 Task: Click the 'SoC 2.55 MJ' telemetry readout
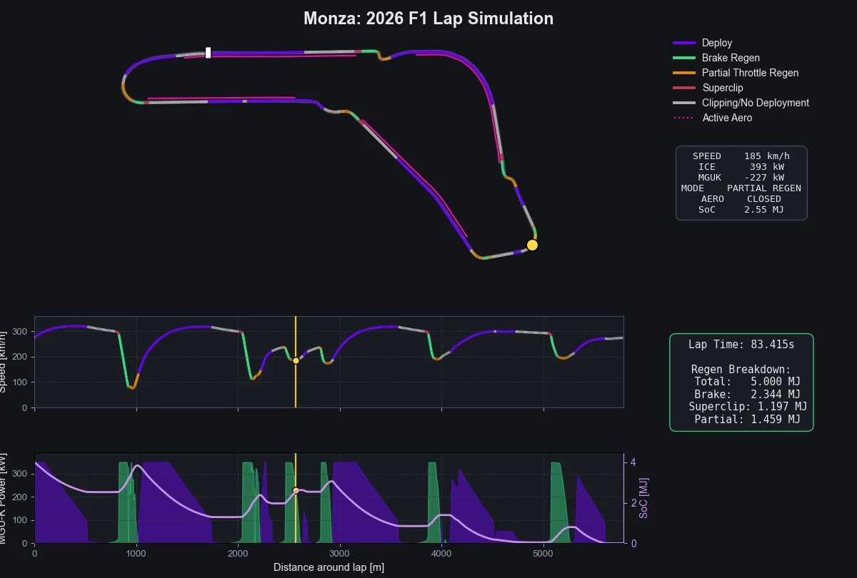[741, 210]
